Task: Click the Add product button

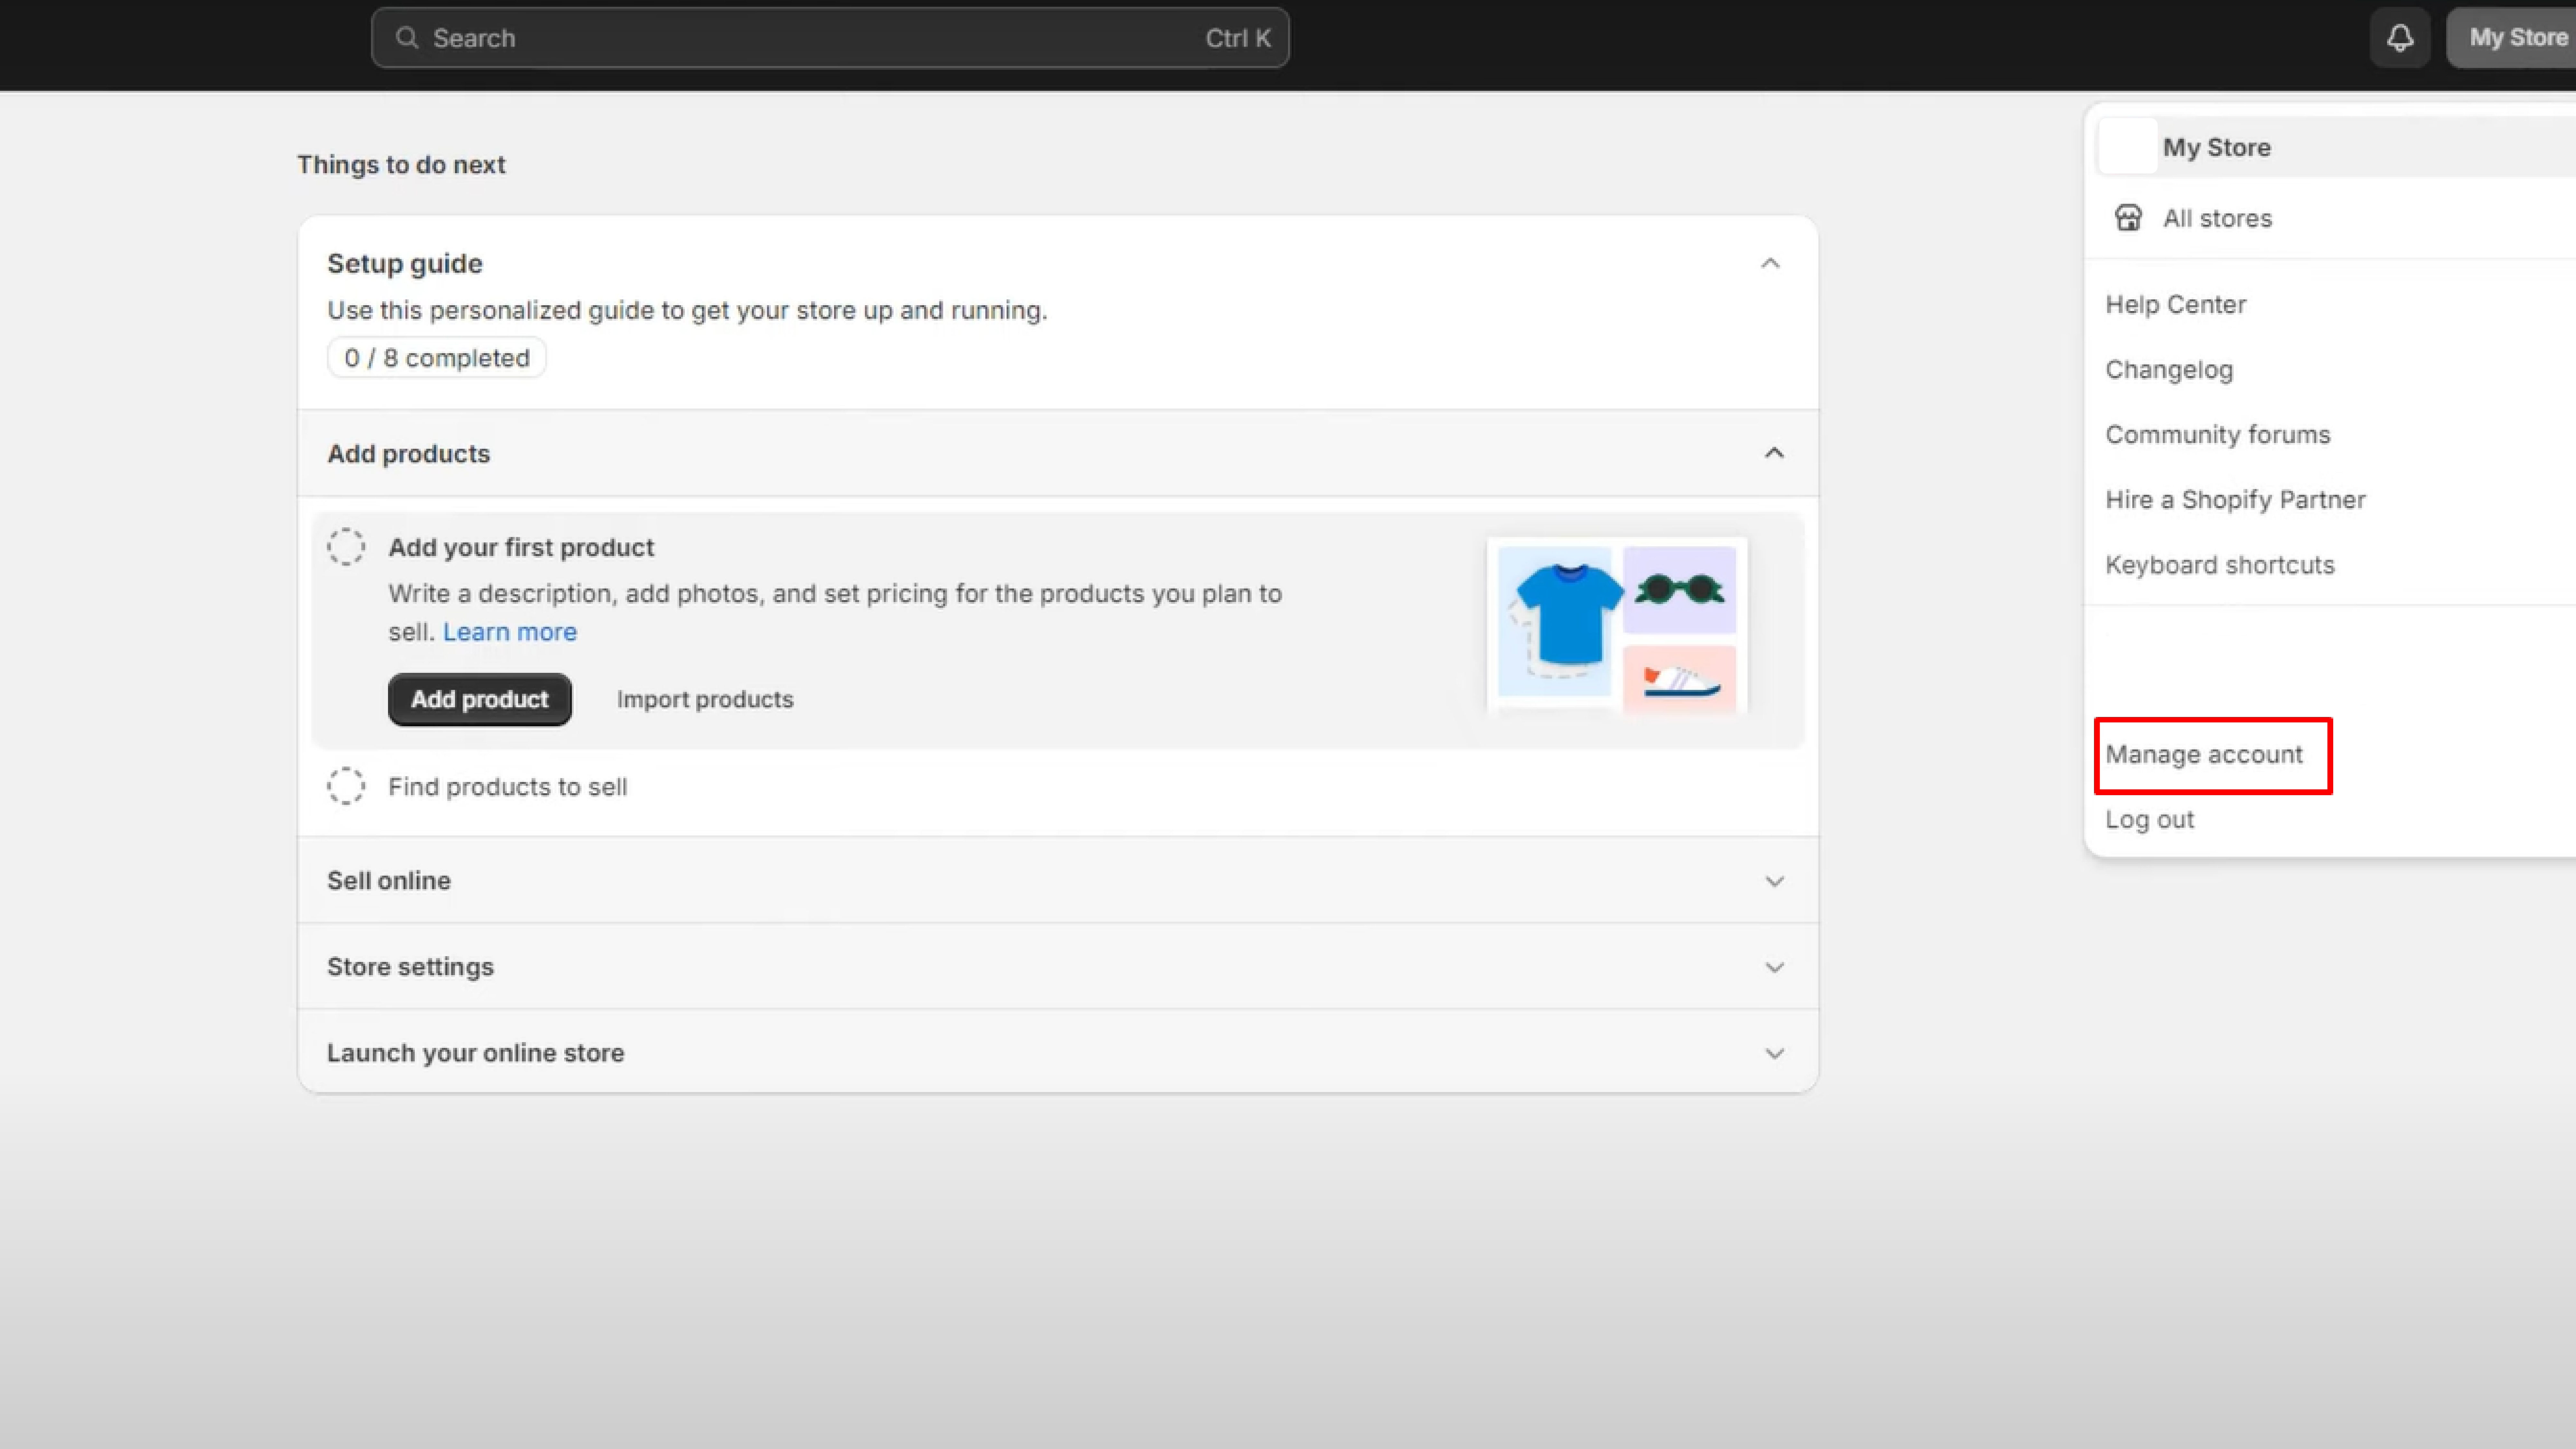Action: point(480,699)
